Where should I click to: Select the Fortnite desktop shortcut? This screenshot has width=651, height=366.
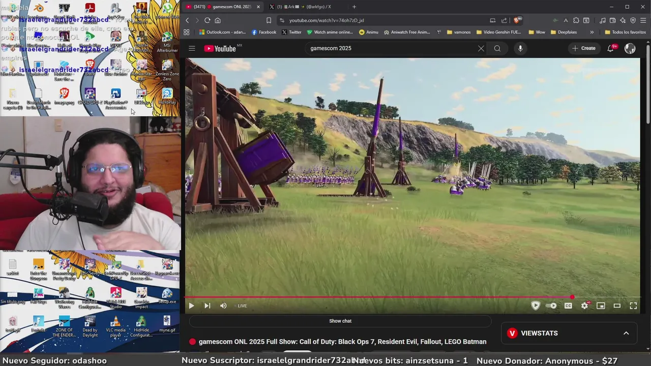pos(38,324)
